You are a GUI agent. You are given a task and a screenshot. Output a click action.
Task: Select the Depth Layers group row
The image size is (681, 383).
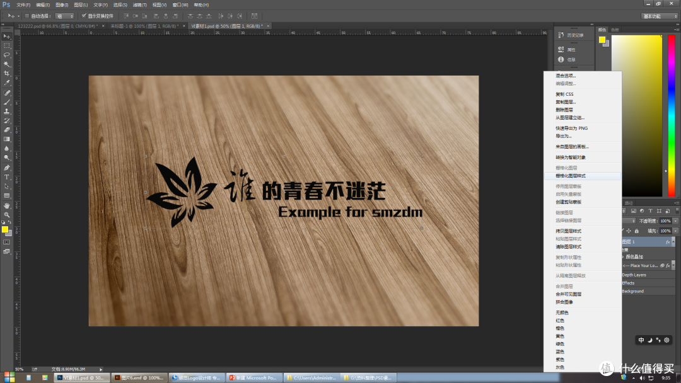pos(648,275)
